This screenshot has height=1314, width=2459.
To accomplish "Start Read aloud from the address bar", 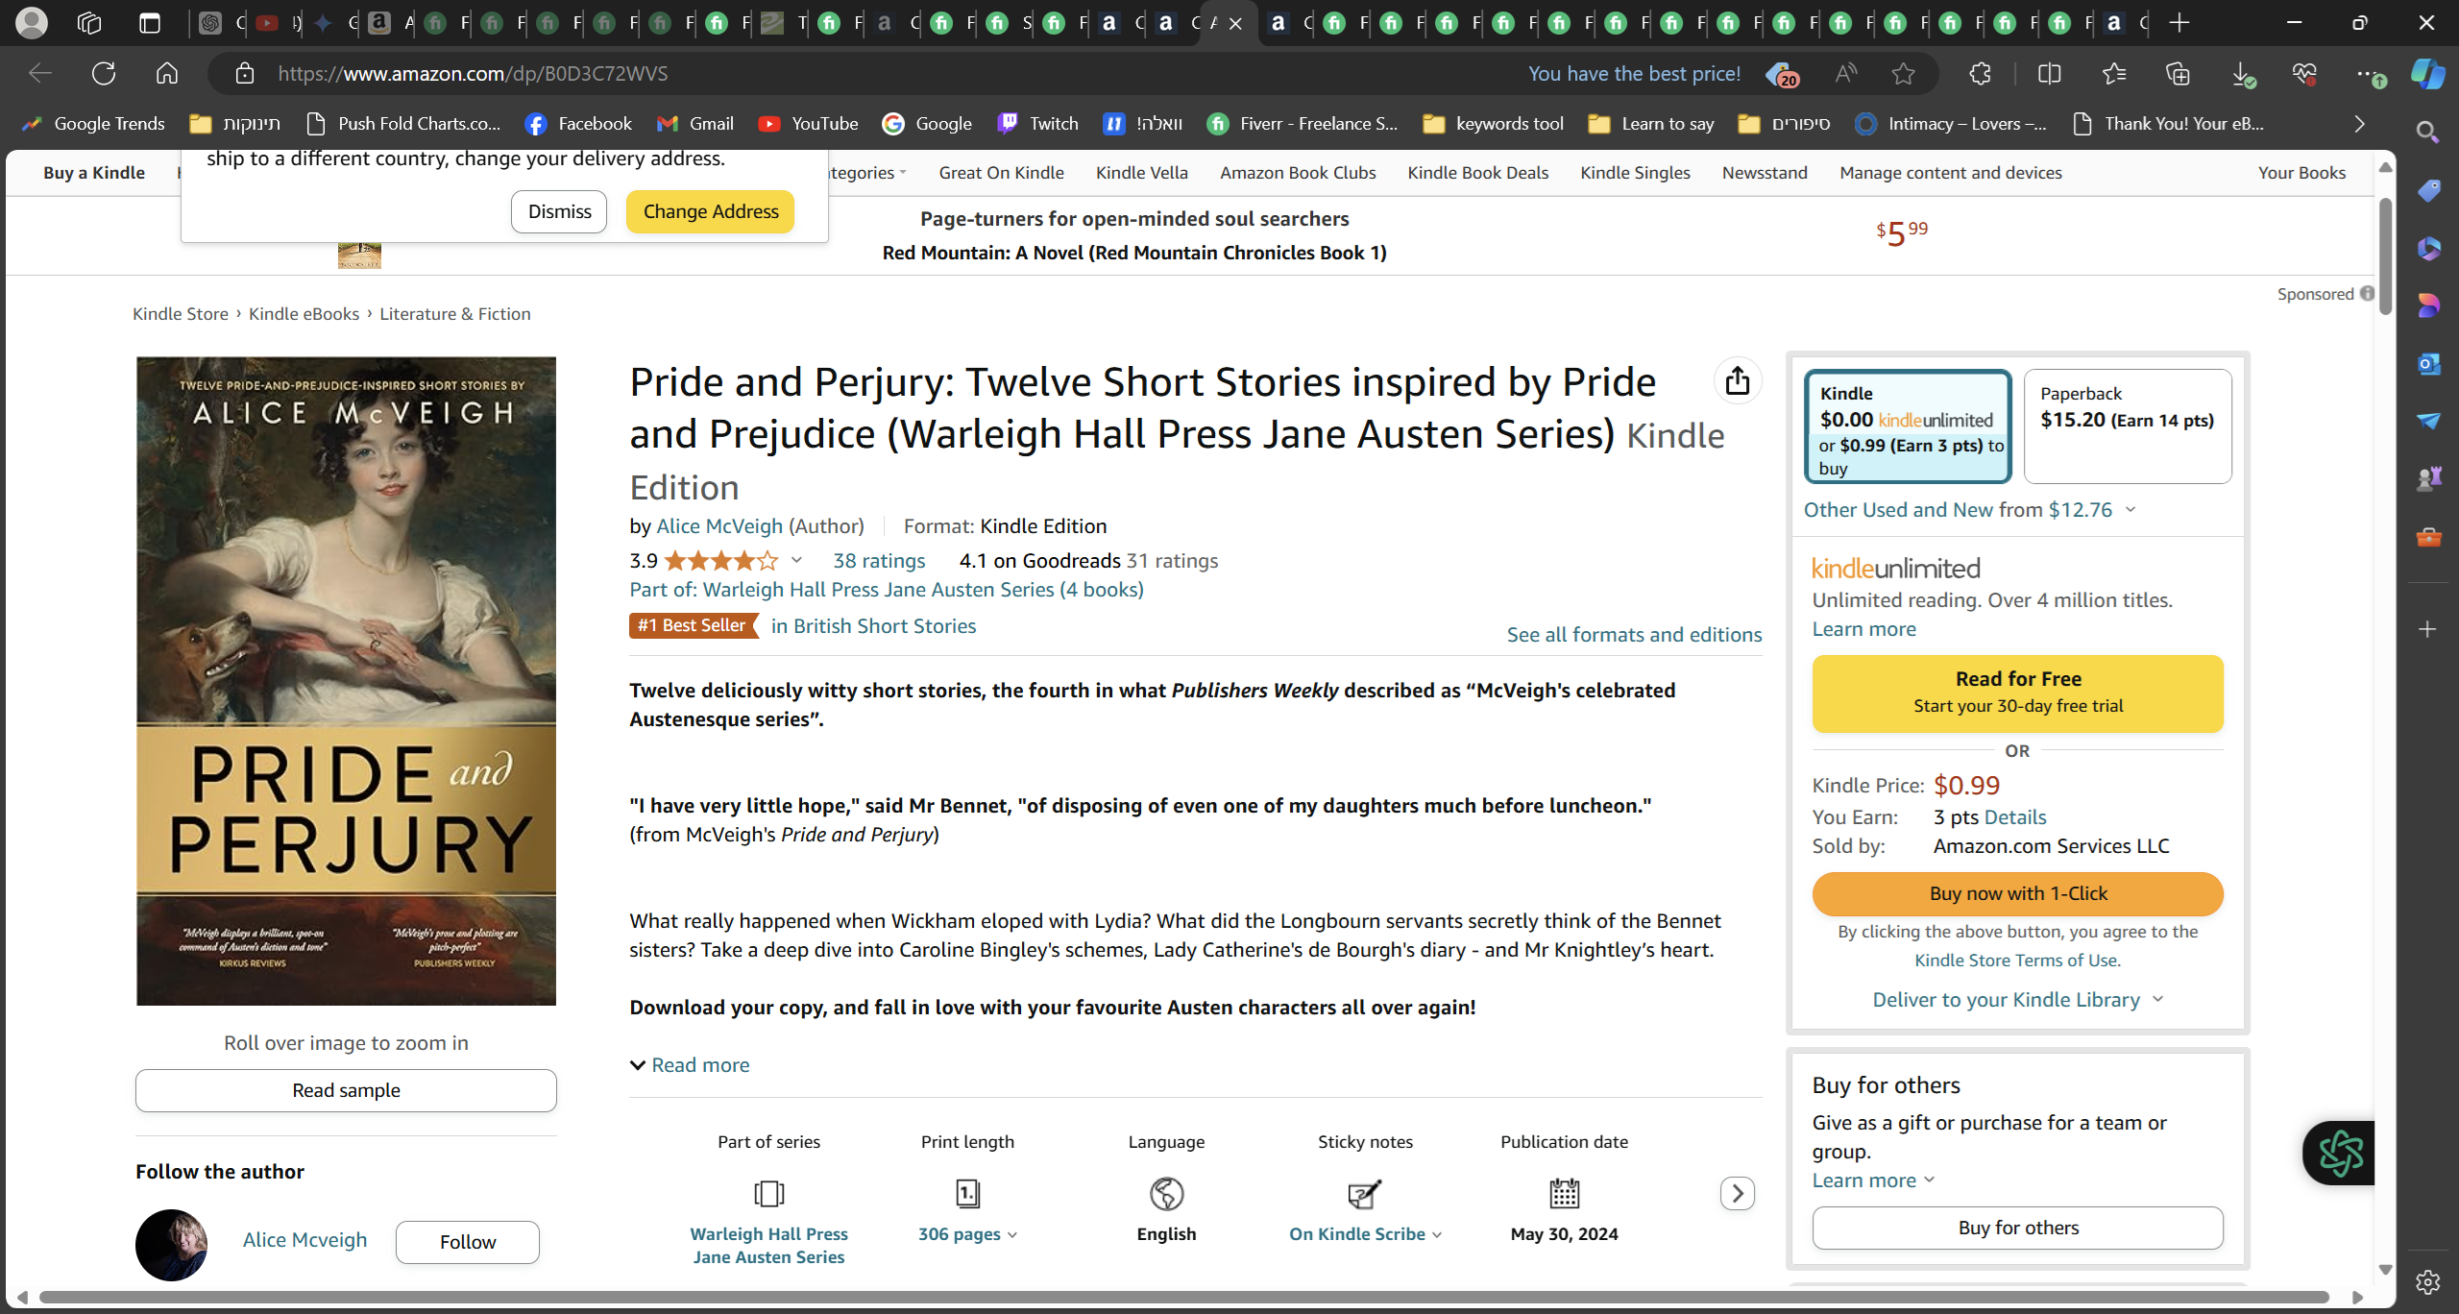I will pyautogui.click(x=1845, y=73).
